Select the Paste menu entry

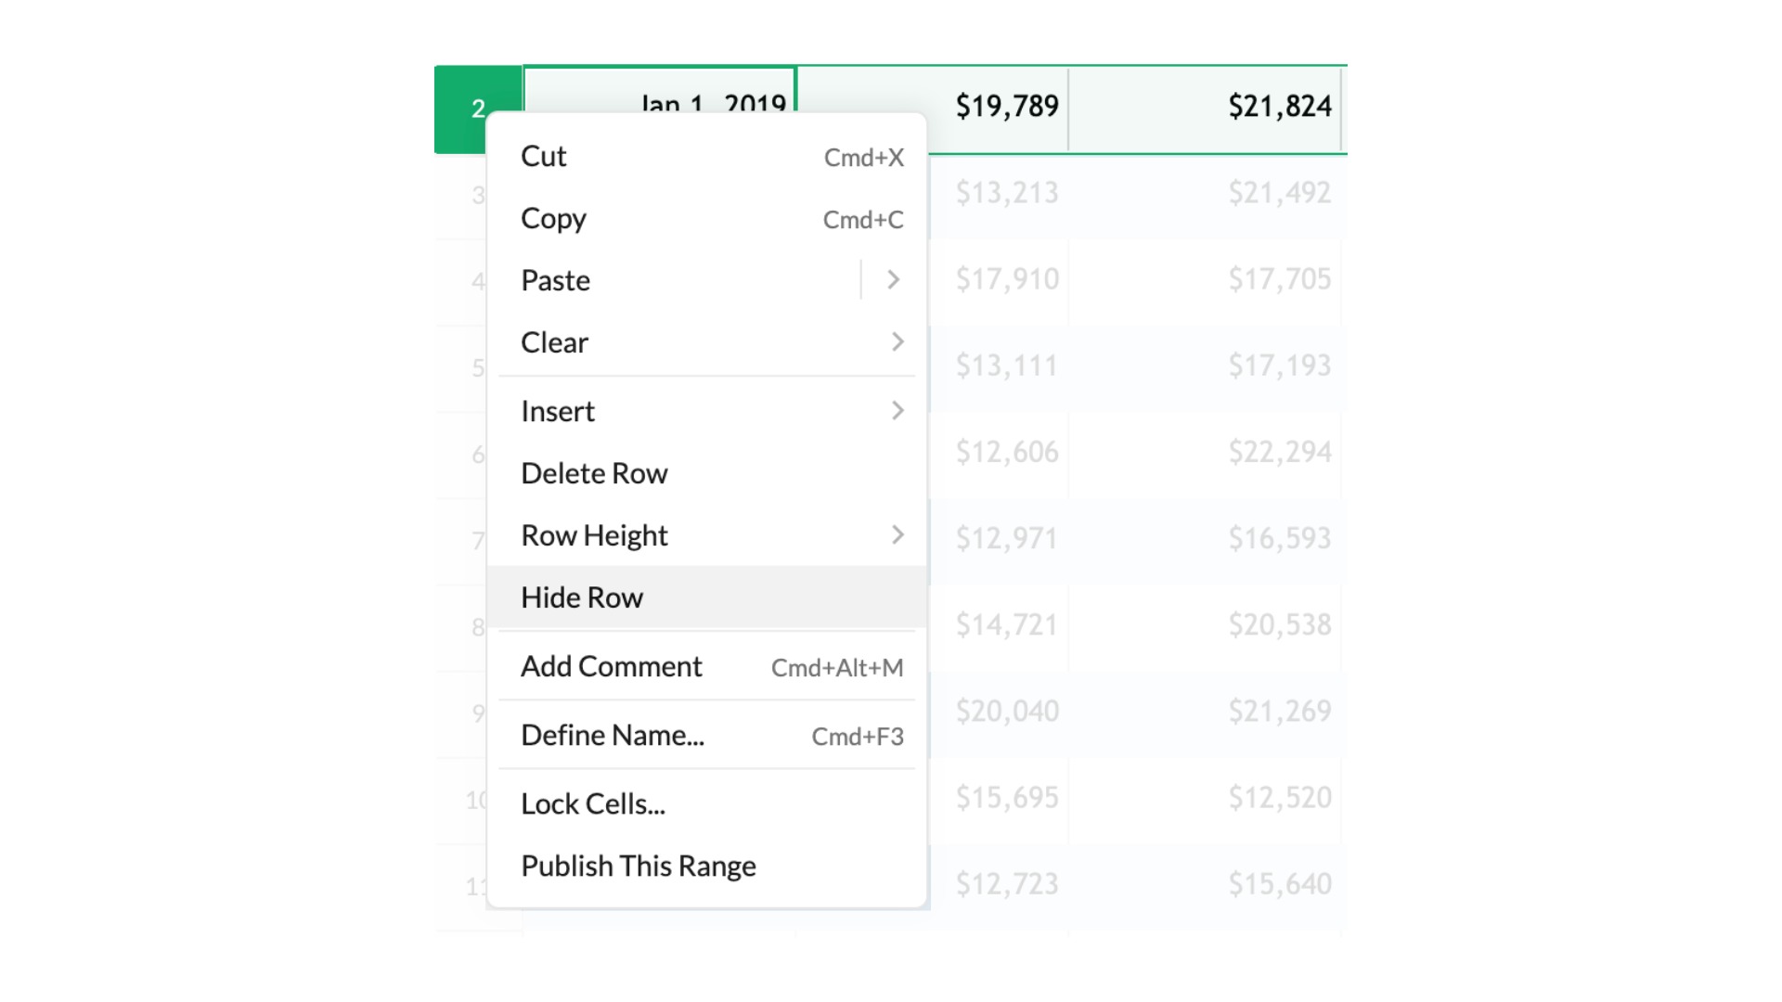(555, 280)
